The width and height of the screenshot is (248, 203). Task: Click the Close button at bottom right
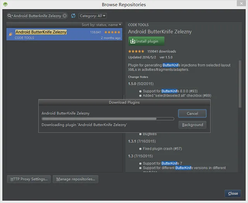[233, 193]
